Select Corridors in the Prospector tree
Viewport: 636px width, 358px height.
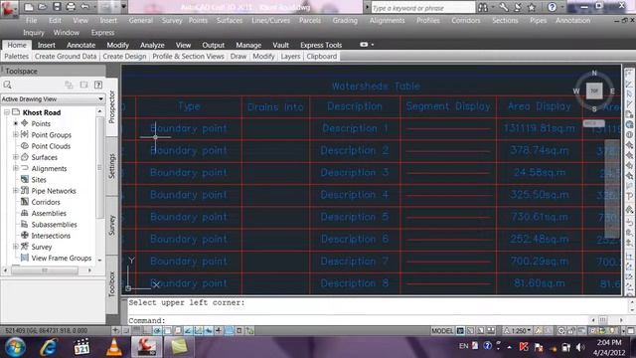coord(46,202)
